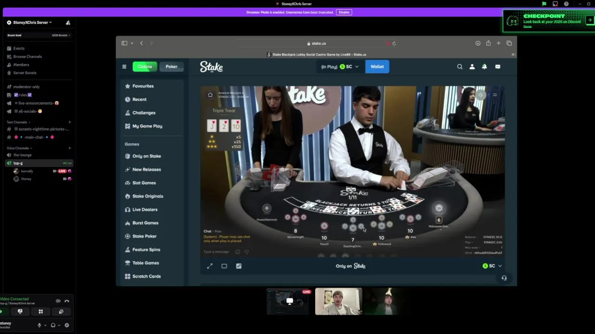
Task: Show Safari tab overview icon
Action: point(509,43)
